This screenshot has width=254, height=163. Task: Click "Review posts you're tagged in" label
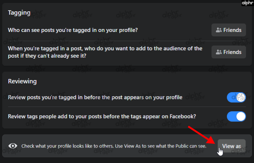click(x=95, y=97)
